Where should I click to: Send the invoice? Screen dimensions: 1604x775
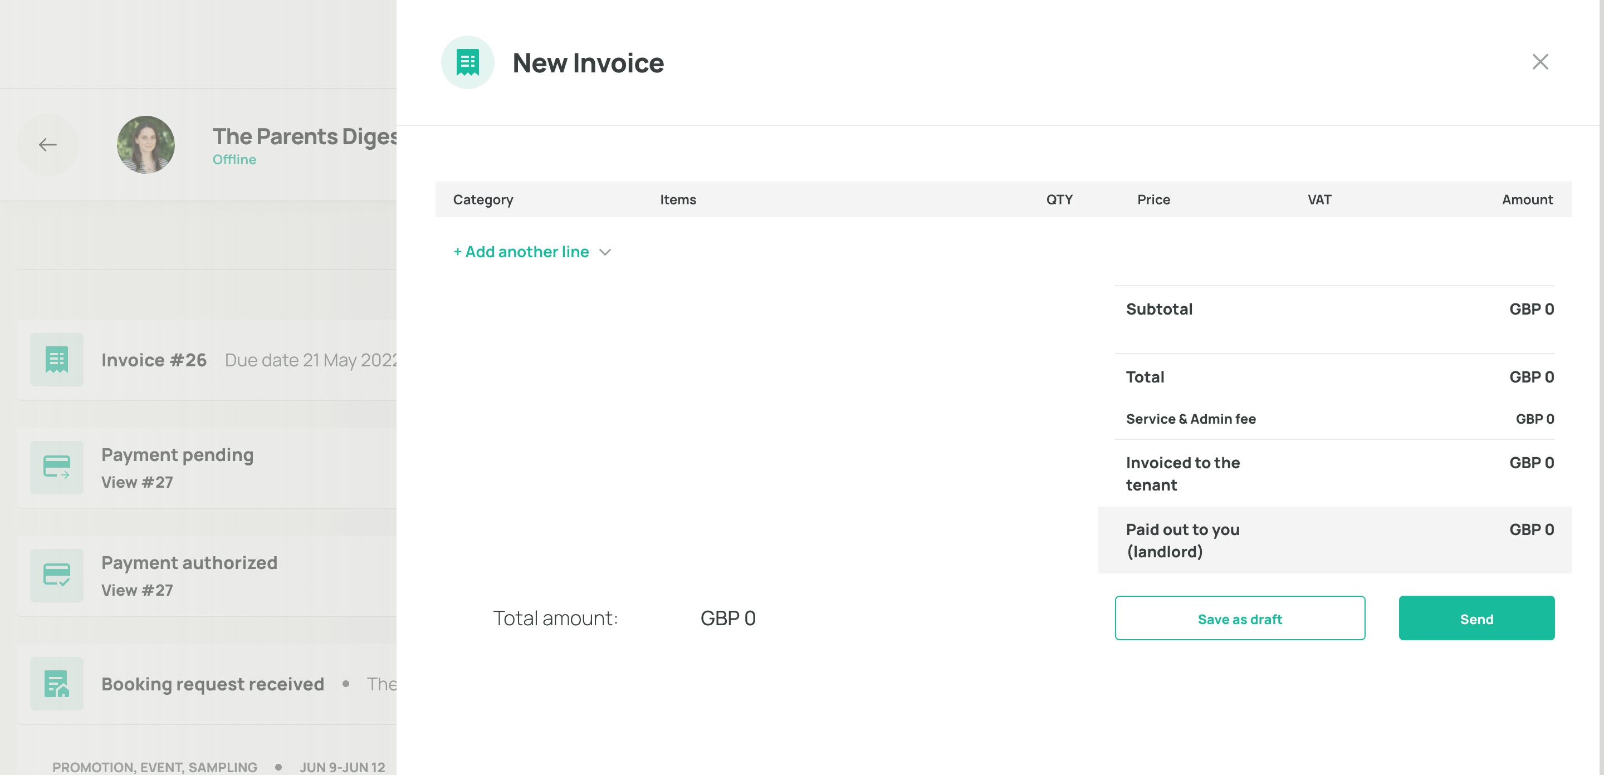(x=1476, y=618)
